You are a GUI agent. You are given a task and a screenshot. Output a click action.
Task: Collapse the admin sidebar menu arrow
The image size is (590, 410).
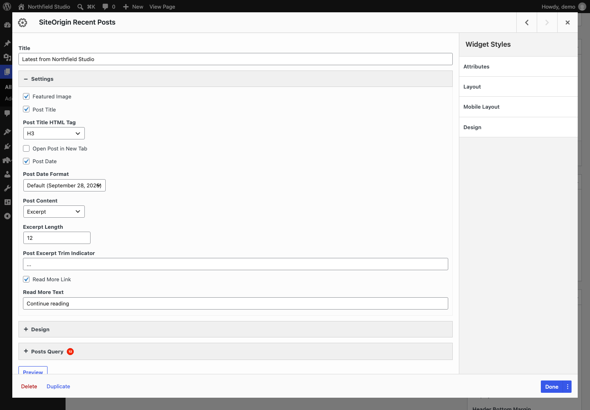pos(7,216)
